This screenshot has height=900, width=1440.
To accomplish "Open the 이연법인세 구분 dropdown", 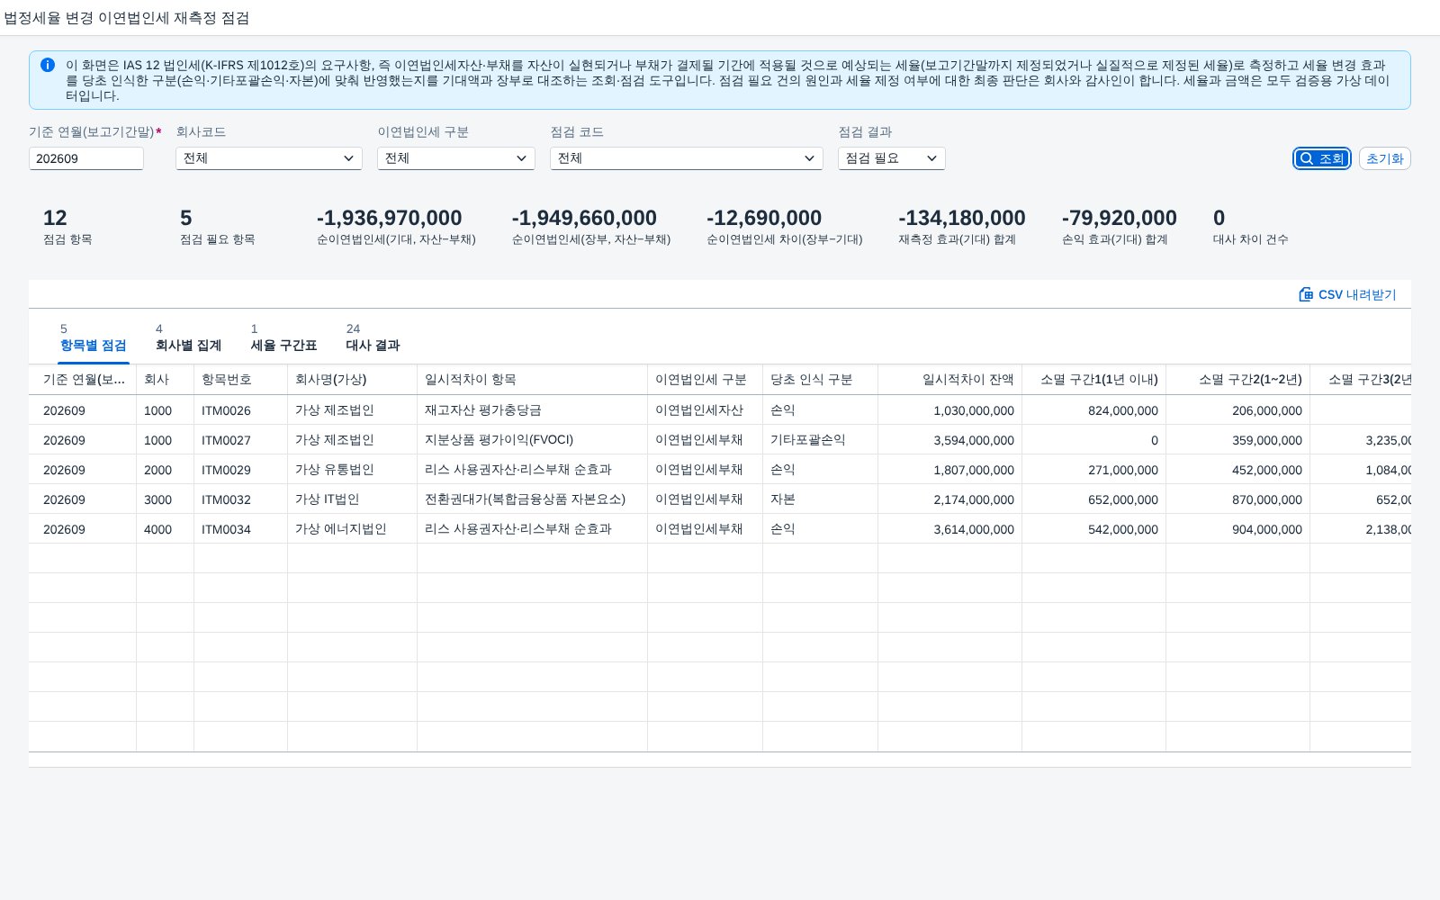I will click(455, 158).
